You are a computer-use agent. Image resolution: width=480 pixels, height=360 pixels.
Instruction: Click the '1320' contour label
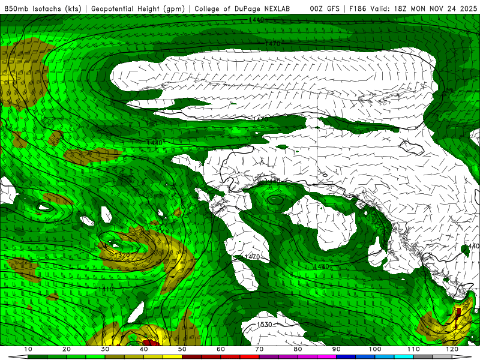tap(122, 255)
